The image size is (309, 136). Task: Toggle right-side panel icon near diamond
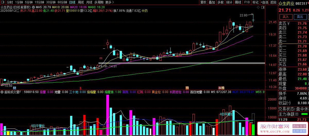click(263, 7)
